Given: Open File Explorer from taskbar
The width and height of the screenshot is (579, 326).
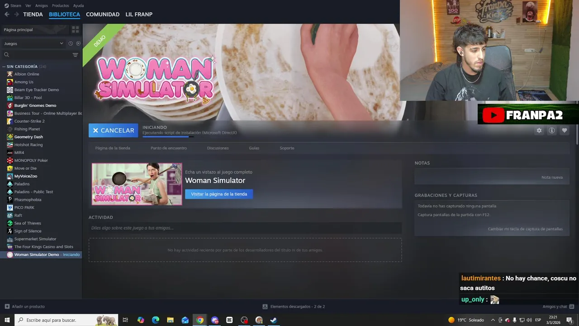Looking at the screenshot, I should [x=171, y=320].
